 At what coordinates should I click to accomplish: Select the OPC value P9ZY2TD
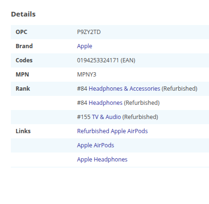[x=89, y=32]
